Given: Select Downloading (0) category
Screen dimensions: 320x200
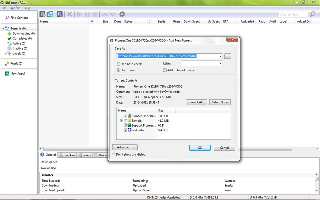Looking at the screenshot, I should click(24, 33).
